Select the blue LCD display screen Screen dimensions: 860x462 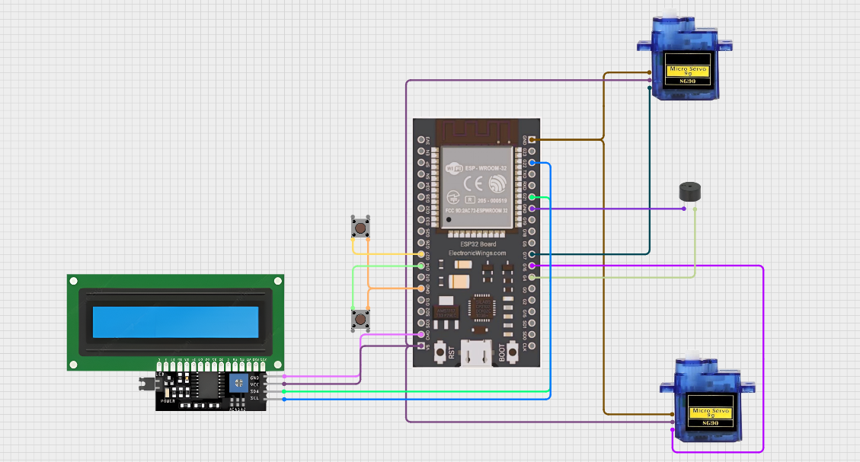coord(175,322)
